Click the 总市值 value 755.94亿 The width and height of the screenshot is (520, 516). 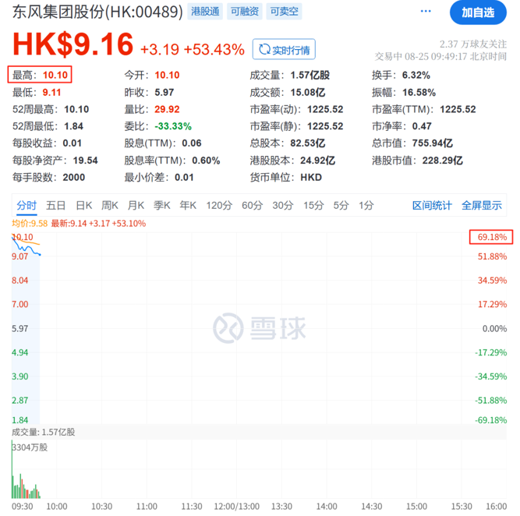coord(433,143)
